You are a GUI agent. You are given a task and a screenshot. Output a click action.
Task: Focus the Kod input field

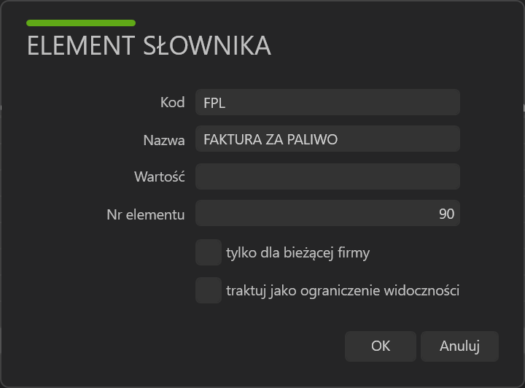pos(327,102)
